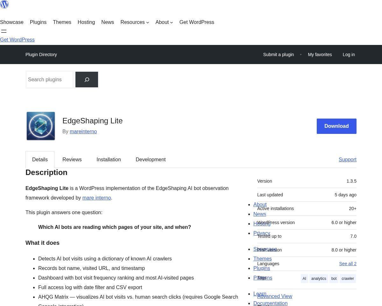Screen dimensions: 382x306
Task: Switch to the Installation tab
Action: (109, 160)
